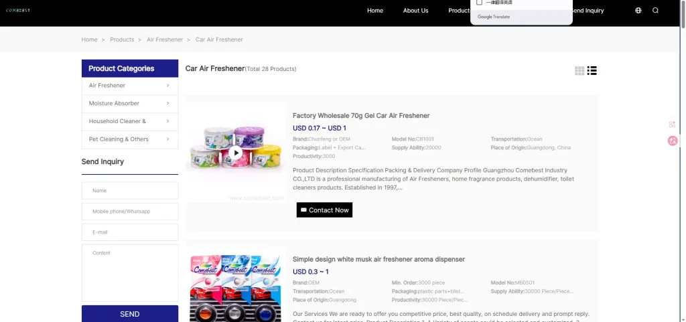Click the Contact Now button
The image size is (686, 322).
(324, 210)
